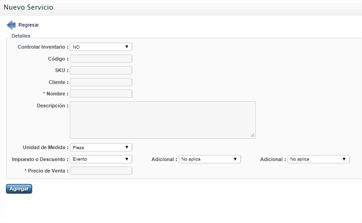Click the arrow on the NO inventory selector

coord(127,47)
